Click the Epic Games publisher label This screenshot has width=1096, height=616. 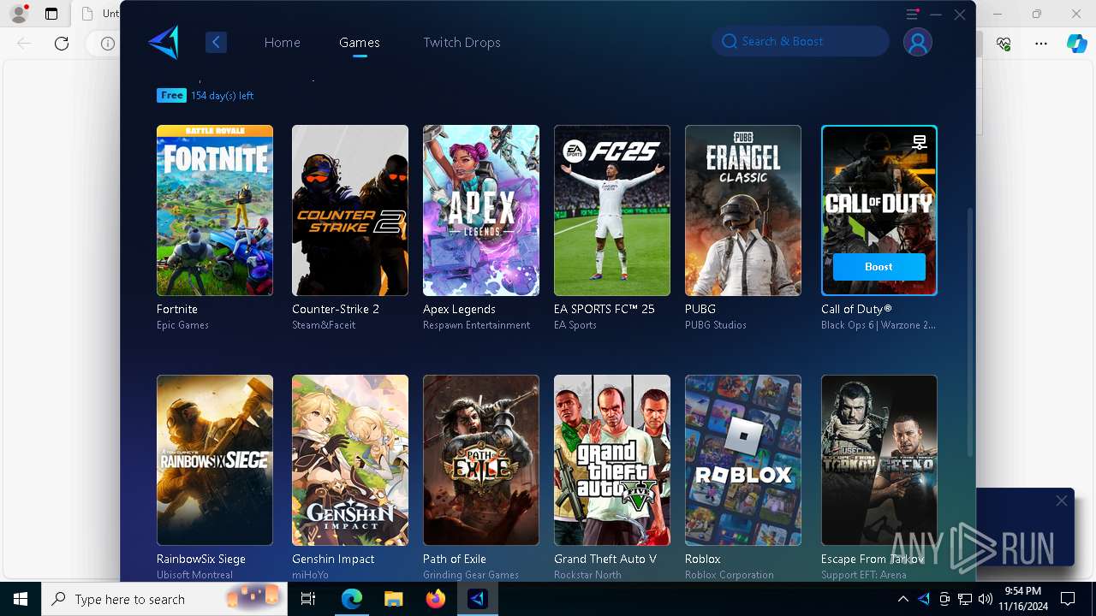click(x=182, y=325)
